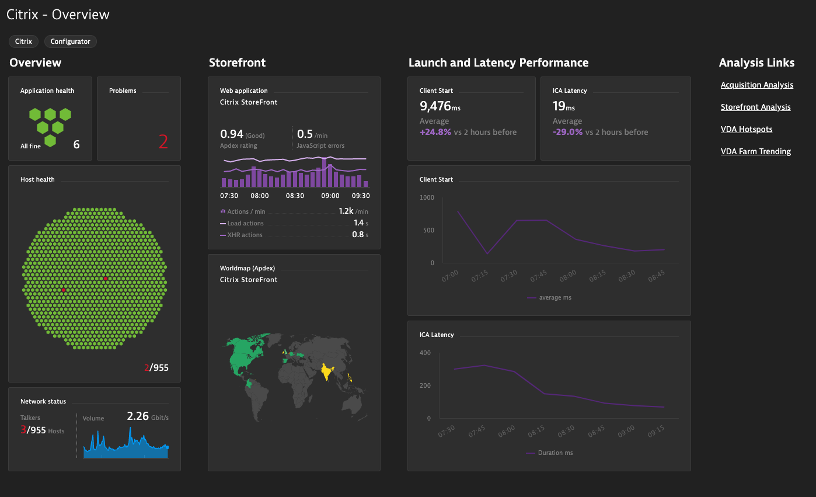Click the Launch and Latency Performance heading
The height and width of the screenshot is (497, 816).
pyautogui.click(x=498, y=62)
